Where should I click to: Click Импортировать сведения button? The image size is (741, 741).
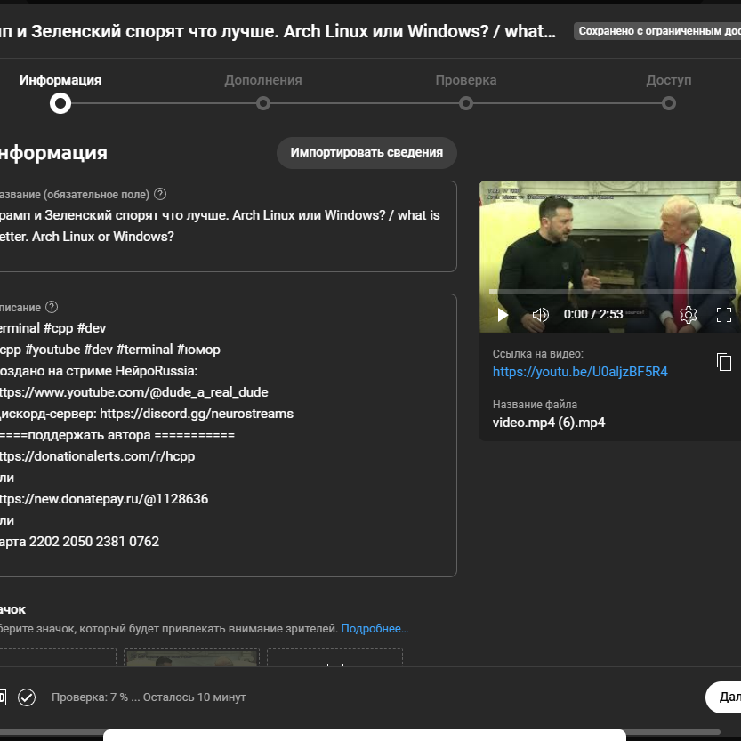pos(366,153)
